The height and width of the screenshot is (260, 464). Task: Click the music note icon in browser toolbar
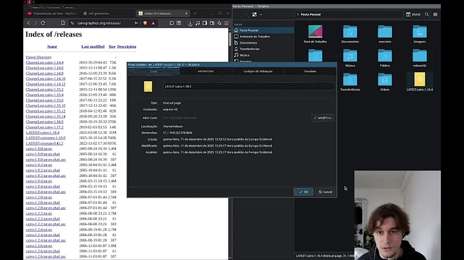pos(198,23)
